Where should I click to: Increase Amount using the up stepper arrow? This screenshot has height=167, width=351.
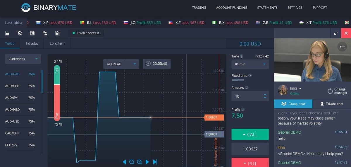pyautogui.click(x=265, y=94)
